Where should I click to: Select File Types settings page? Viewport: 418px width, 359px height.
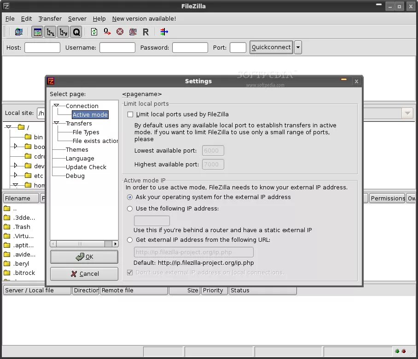pos(86,132)
